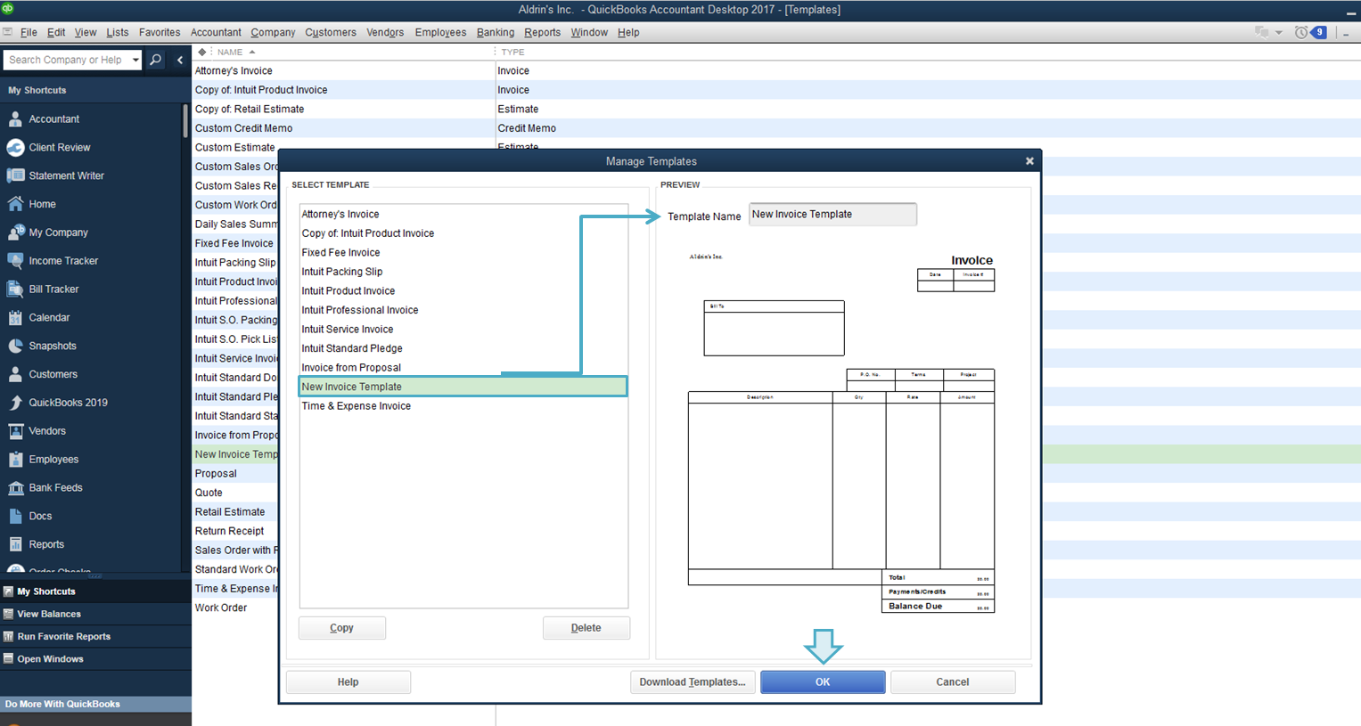Click Cancel in Manage Templates
Image resolution: width=1361 pixels, height=726 pixels.
click(953, 682)
